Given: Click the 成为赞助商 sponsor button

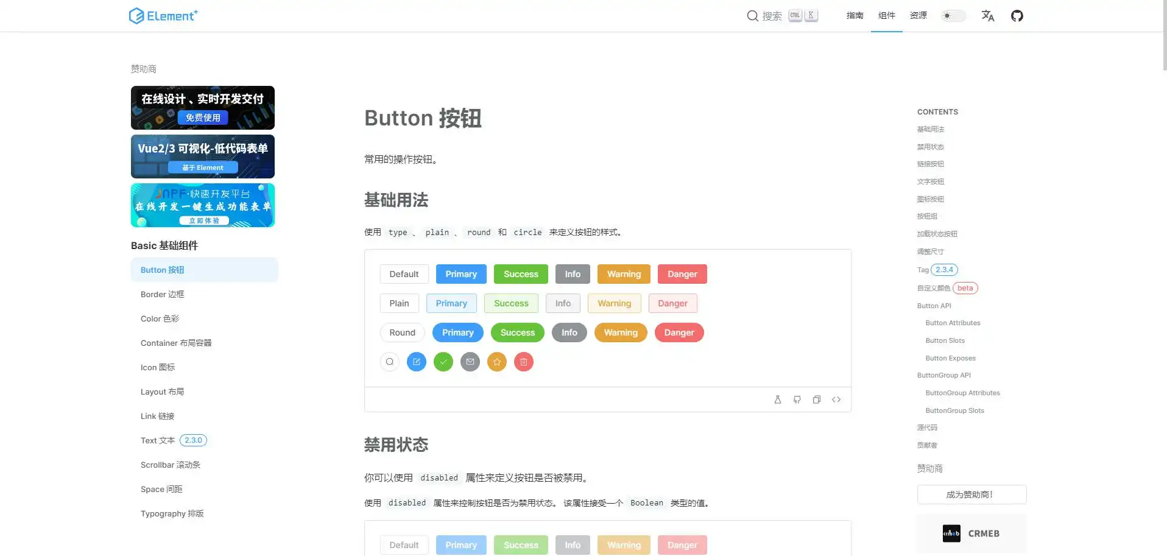Looking at the screenshot, I should pos(971,494).
